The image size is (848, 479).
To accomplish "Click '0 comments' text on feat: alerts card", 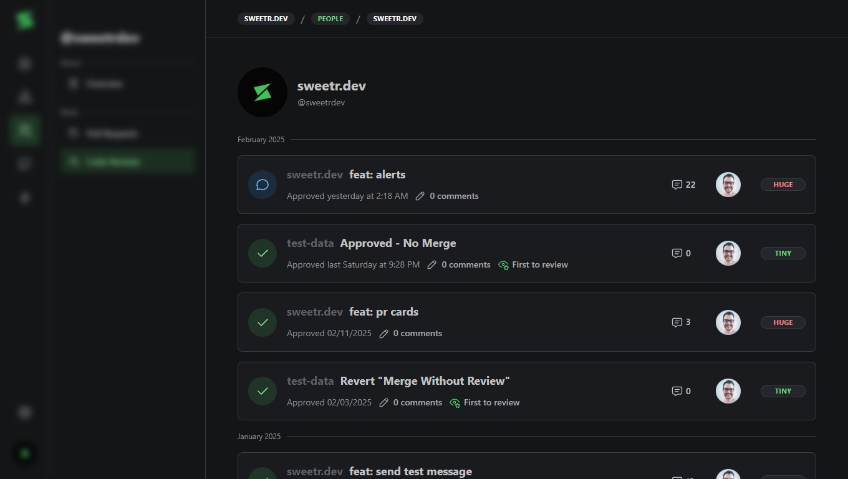I will pos(454,196).
